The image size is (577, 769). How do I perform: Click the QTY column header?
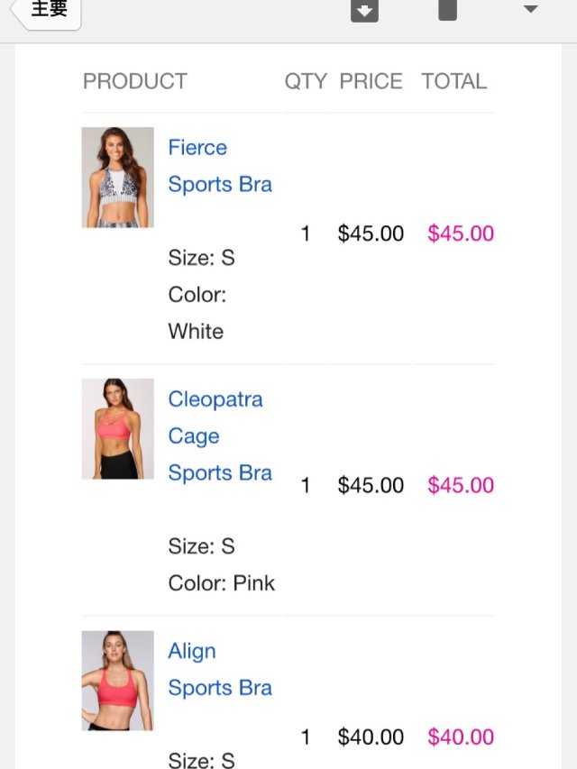pos(306,81)
